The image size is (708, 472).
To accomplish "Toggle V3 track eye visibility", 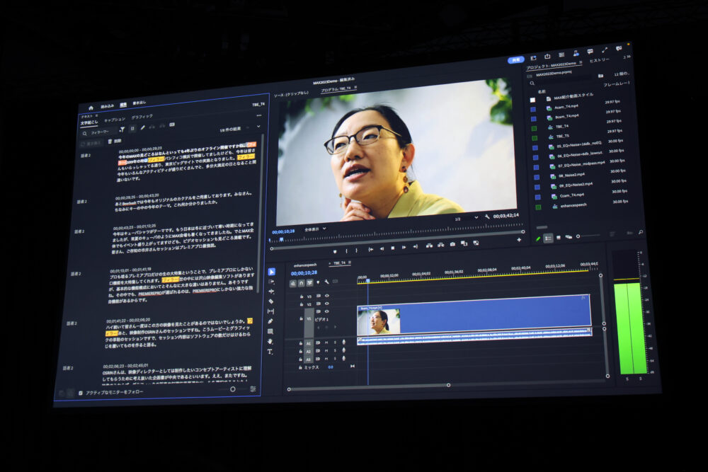I will (326, 295).
